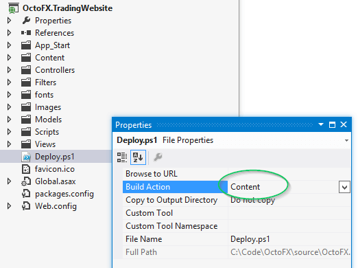Select the Scripts folder

tap(47, 132)
